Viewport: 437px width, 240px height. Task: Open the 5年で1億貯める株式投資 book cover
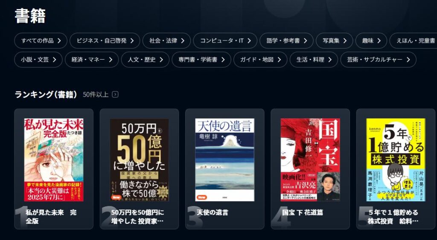click(396, 160)
